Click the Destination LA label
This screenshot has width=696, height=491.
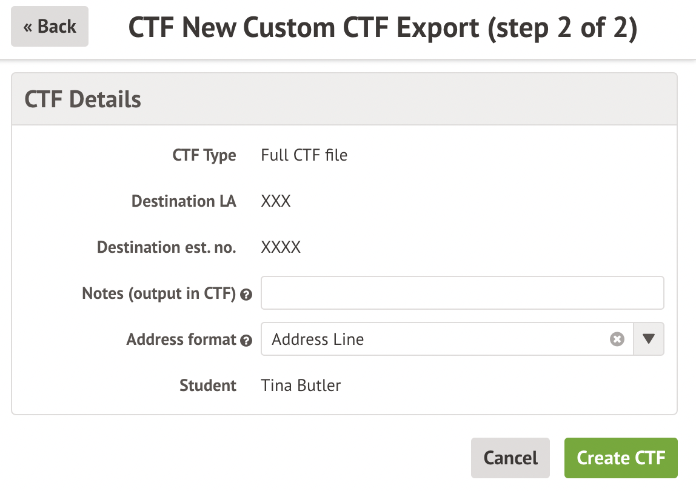[x=184, y=201]
